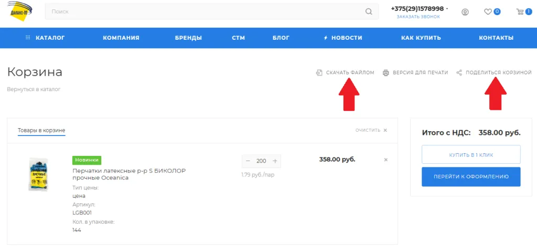Focus the Поиск search field
537x250 pixels.
coord(205,12)
